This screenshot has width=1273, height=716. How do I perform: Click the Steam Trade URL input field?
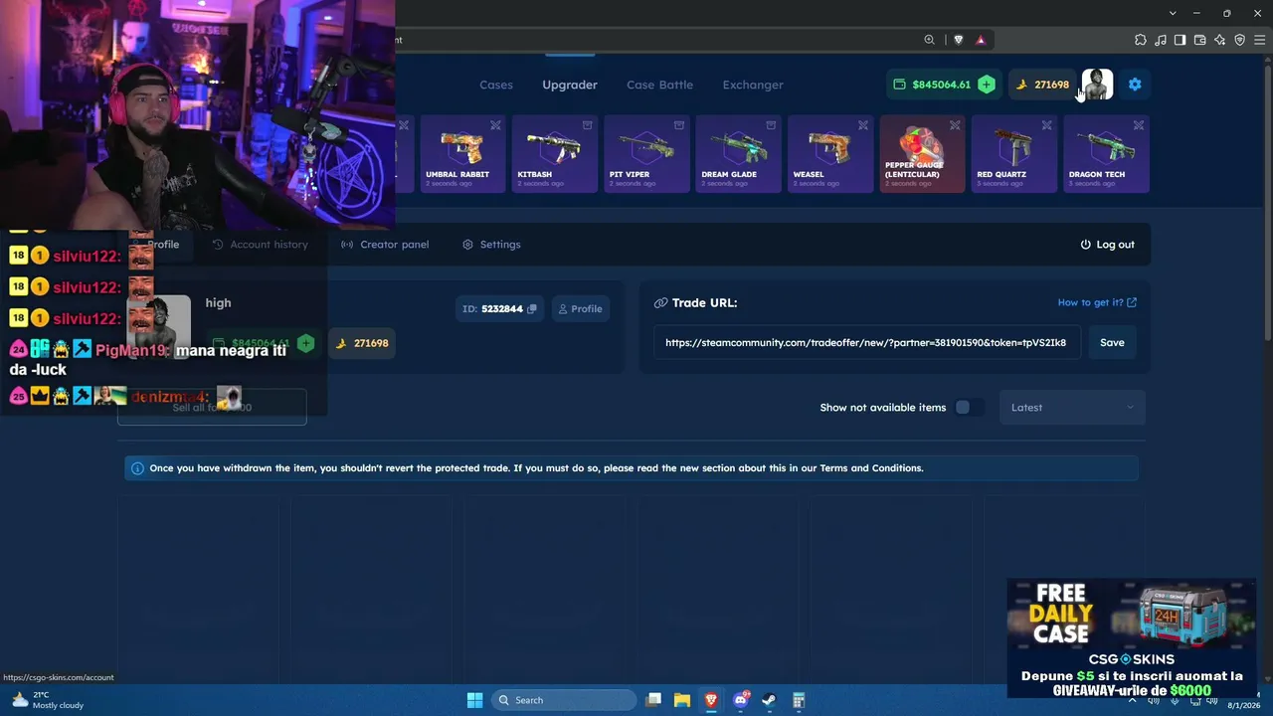click(x=866, y=342)
